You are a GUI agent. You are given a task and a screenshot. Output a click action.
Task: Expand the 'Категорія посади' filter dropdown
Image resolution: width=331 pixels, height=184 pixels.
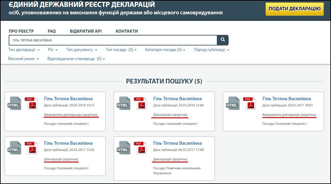(x=165, y=50)
